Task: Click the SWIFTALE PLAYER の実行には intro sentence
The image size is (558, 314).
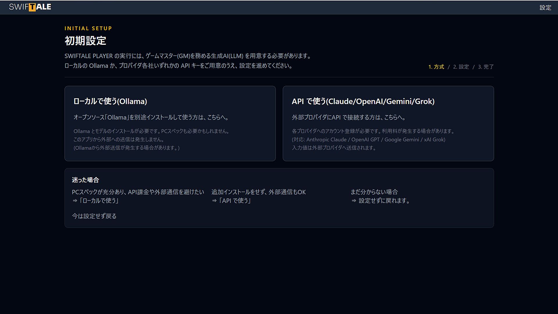Action: pos(188,56)
